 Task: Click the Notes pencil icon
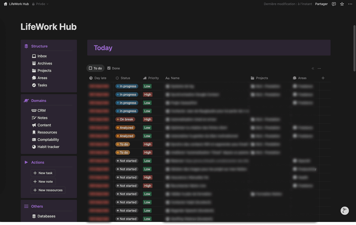click(34, 118)
